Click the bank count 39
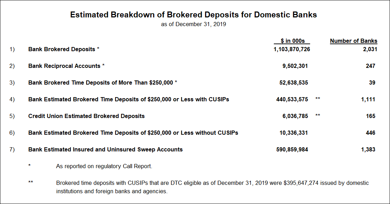Image resolution: width=390 pixels, height=204 pixels. (x=372, y=83)
